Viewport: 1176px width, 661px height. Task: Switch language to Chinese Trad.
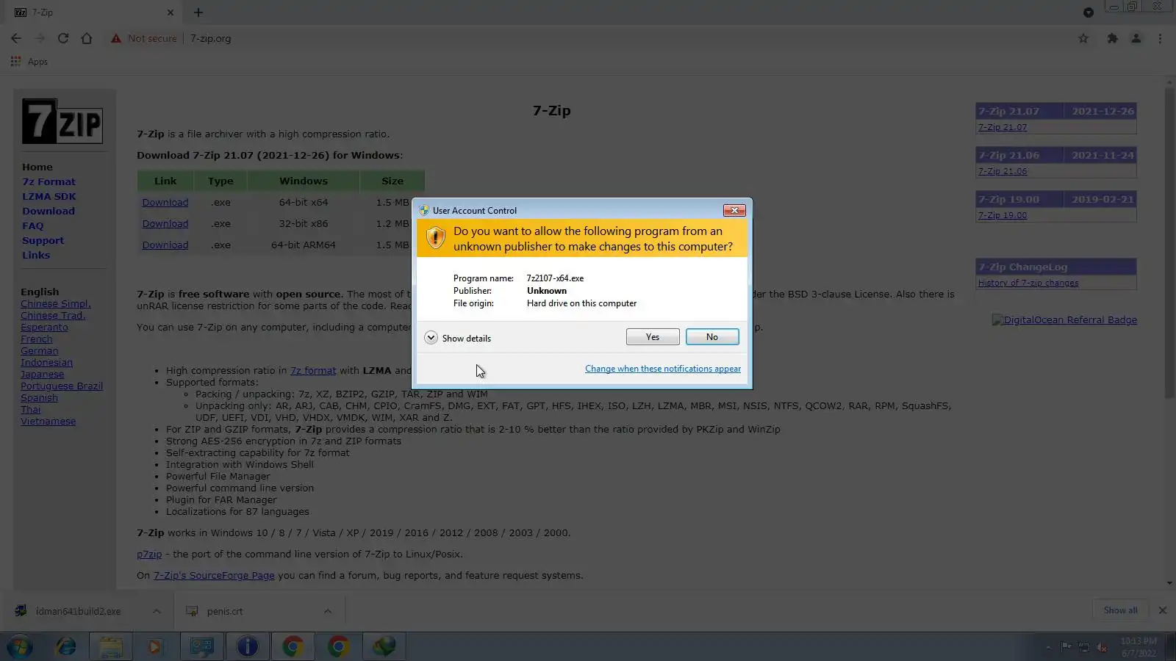click(53, 316)
